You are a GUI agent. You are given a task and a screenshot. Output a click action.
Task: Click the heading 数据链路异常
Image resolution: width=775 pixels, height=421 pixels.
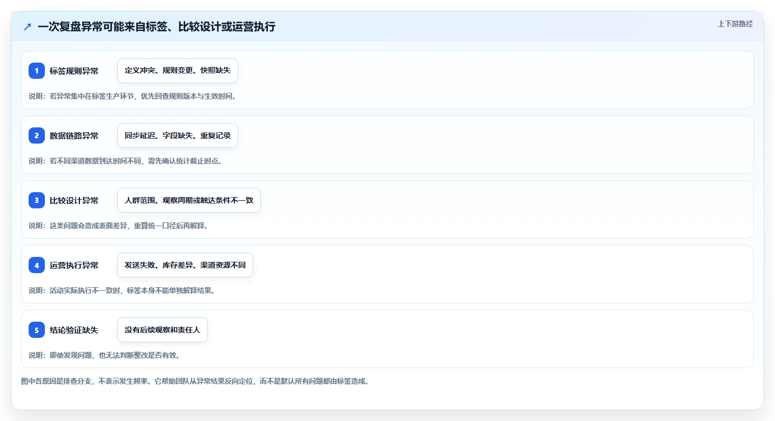[74, 136]
